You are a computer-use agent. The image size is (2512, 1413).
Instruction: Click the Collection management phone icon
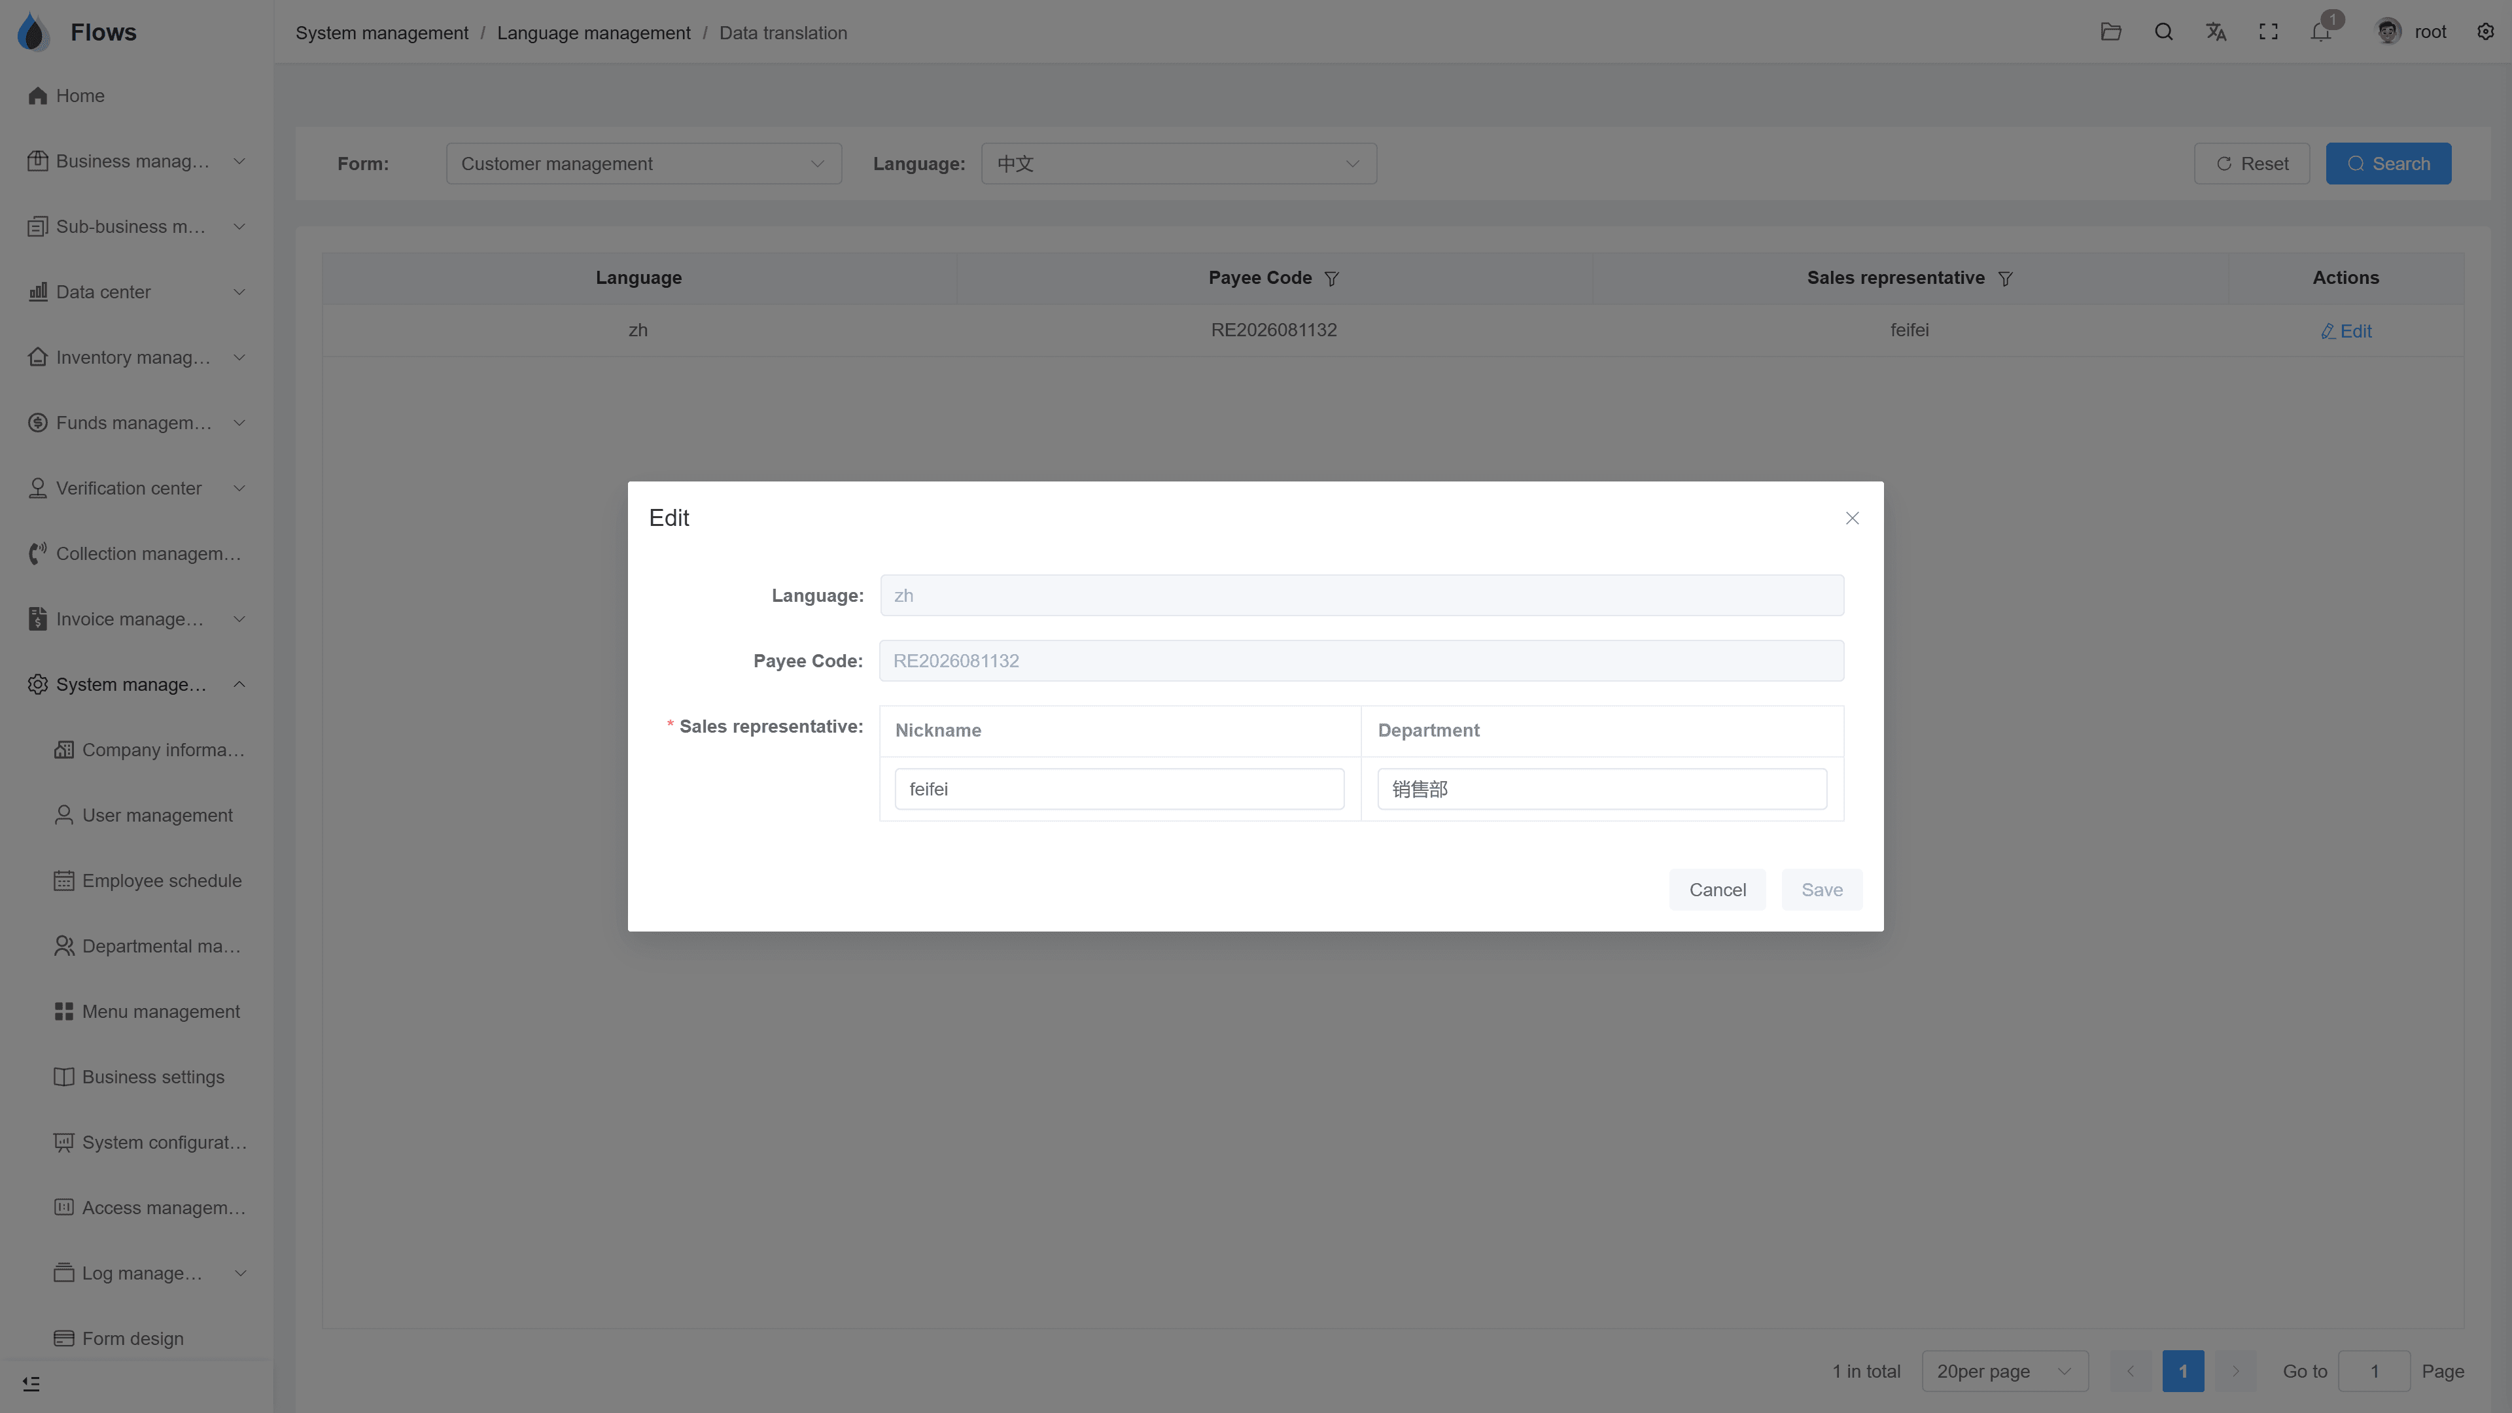point(38,554)
